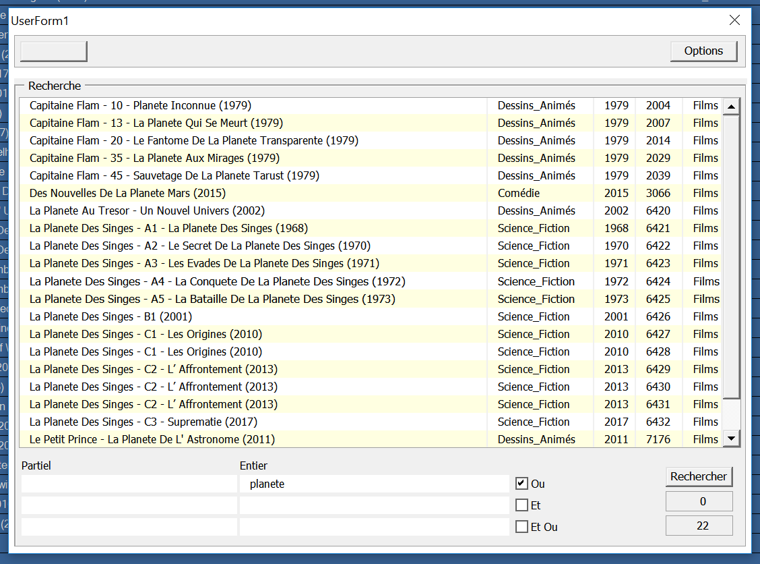Enable the "Et" checkbox
The image size is (760, 564).
point(522,505)
